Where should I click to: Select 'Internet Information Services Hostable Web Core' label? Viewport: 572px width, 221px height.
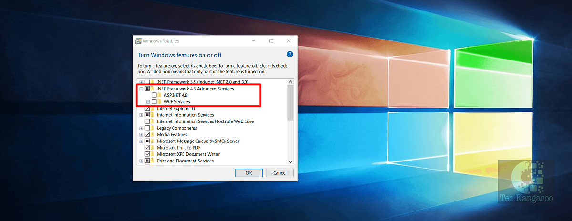click(205, 121)
